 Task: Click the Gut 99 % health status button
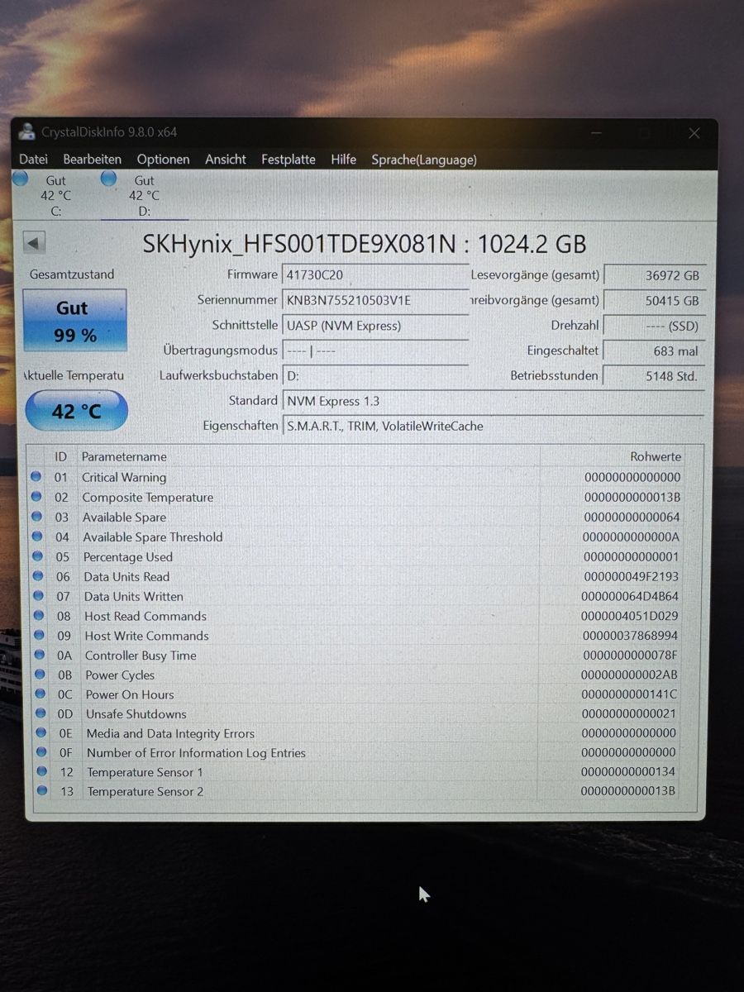pyautogui.click(x=74, y=321)
